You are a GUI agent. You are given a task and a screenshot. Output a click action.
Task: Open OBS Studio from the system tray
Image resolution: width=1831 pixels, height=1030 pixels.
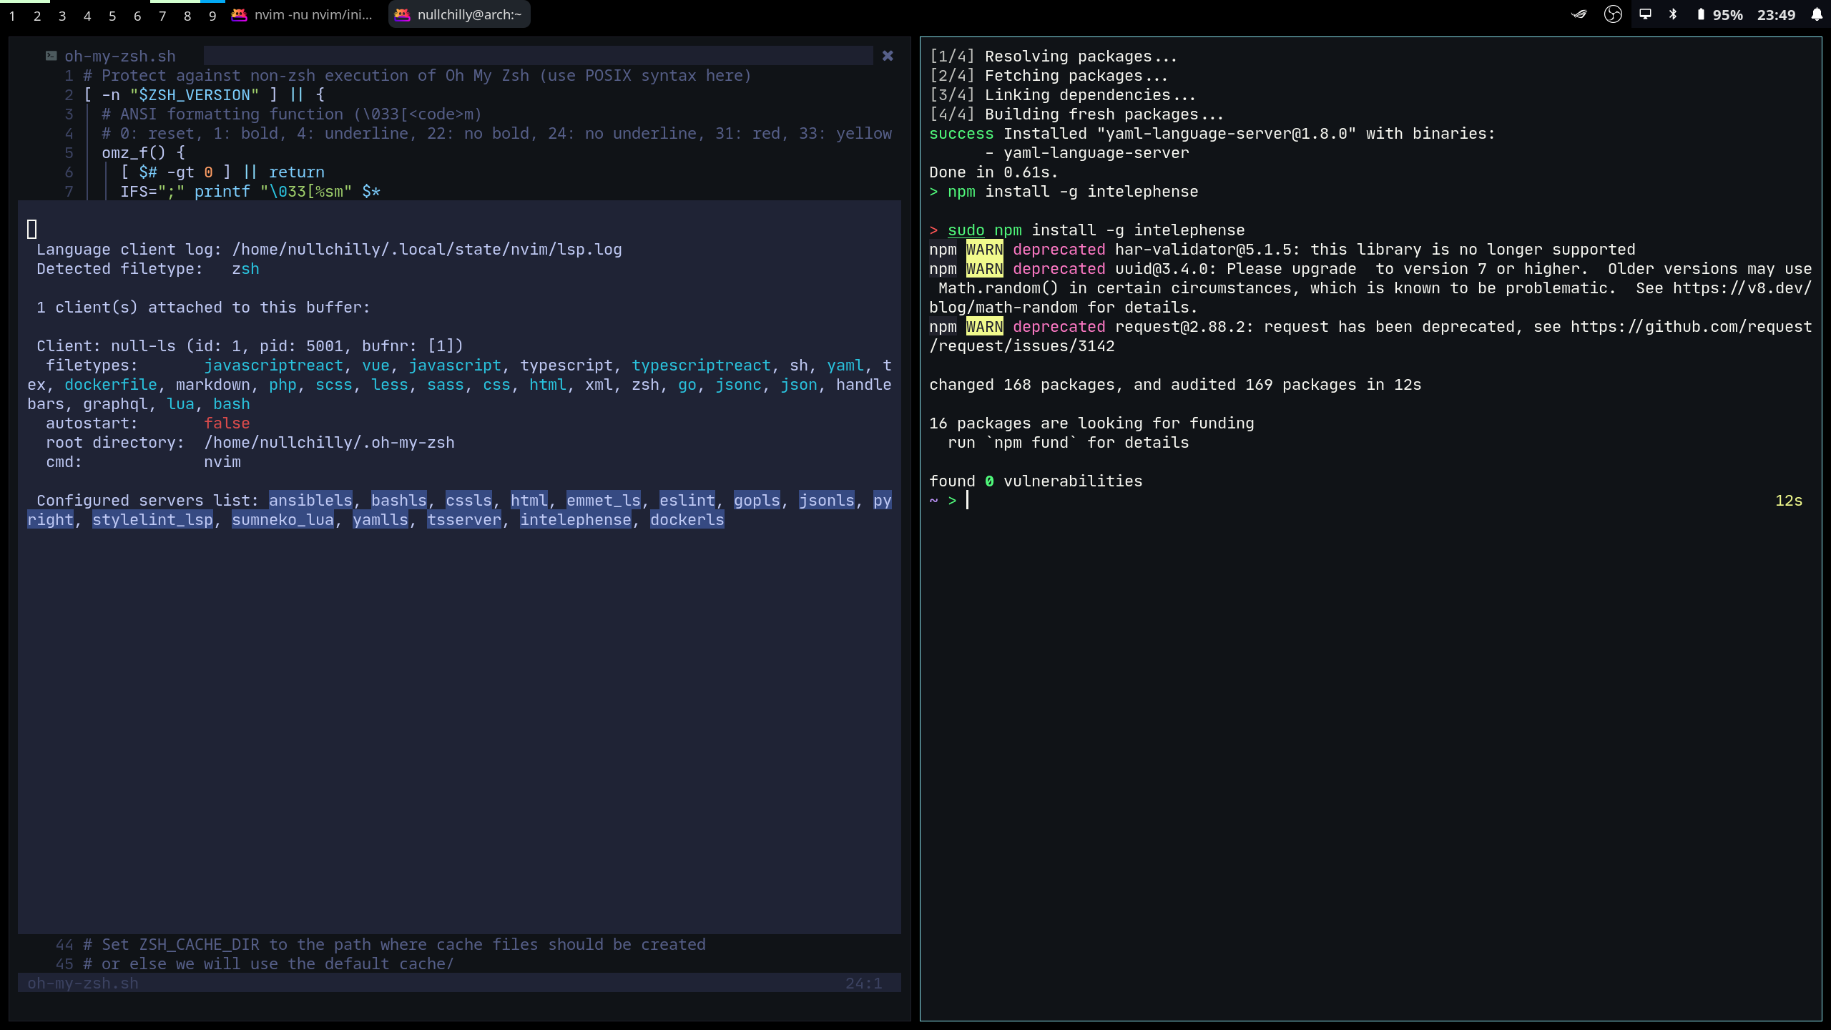1614,14
